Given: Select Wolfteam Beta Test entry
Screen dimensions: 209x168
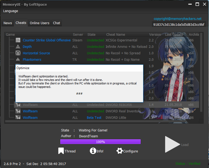Looking at the screenshot, I should pos(30,118).
